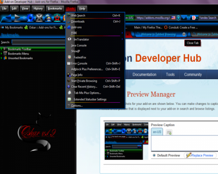Click the red star Bookmarks toolbar icon
The width and height of the screenshot is (218, 174).
click(57, 18)
